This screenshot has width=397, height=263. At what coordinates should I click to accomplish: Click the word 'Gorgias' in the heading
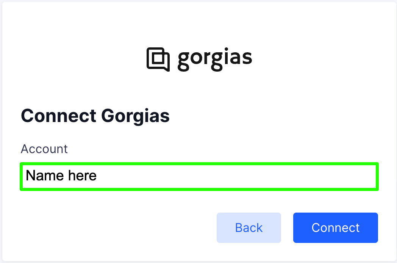tap(136, 116)
